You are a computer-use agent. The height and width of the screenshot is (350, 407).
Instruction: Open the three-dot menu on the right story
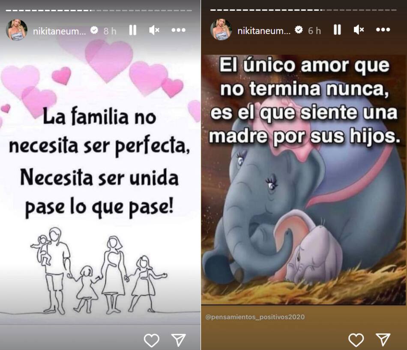(x=383, y=30)
